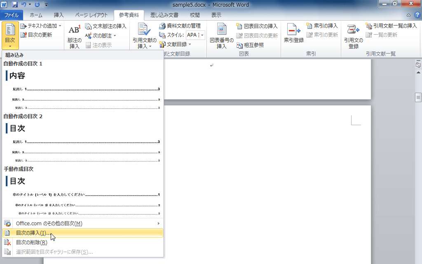Image resolution: width=422 pixels, height=264 pixels.
Task: Select the 自動作成の目次 1 gallery thumbnail
Action: coord(82,86)
